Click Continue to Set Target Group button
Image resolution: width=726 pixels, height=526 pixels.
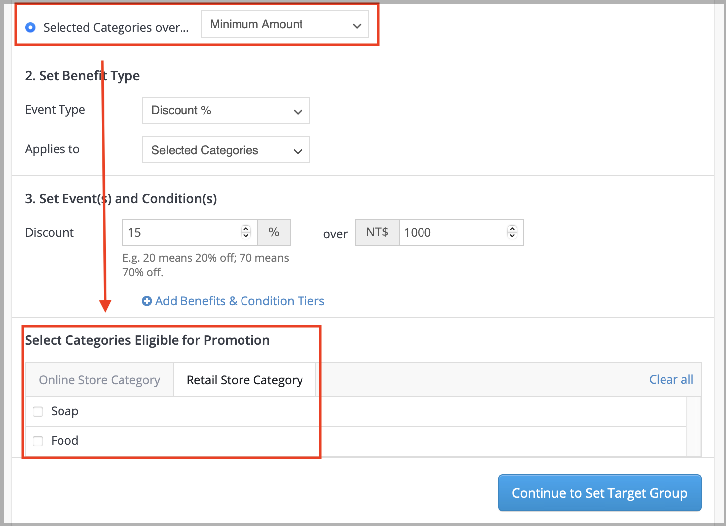coord(600,493)
